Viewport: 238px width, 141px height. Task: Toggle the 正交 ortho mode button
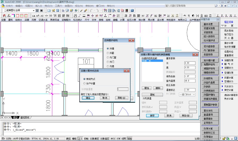pos(80,139)
